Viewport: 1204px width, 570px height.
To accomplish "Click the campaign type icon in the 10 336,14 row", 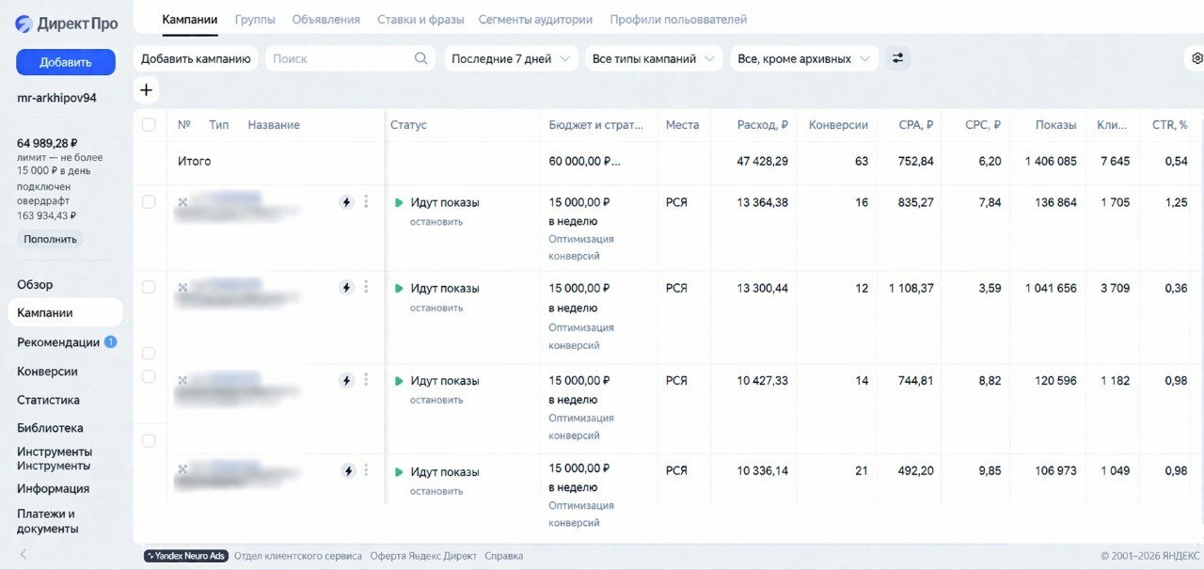I will click(182, 470).
